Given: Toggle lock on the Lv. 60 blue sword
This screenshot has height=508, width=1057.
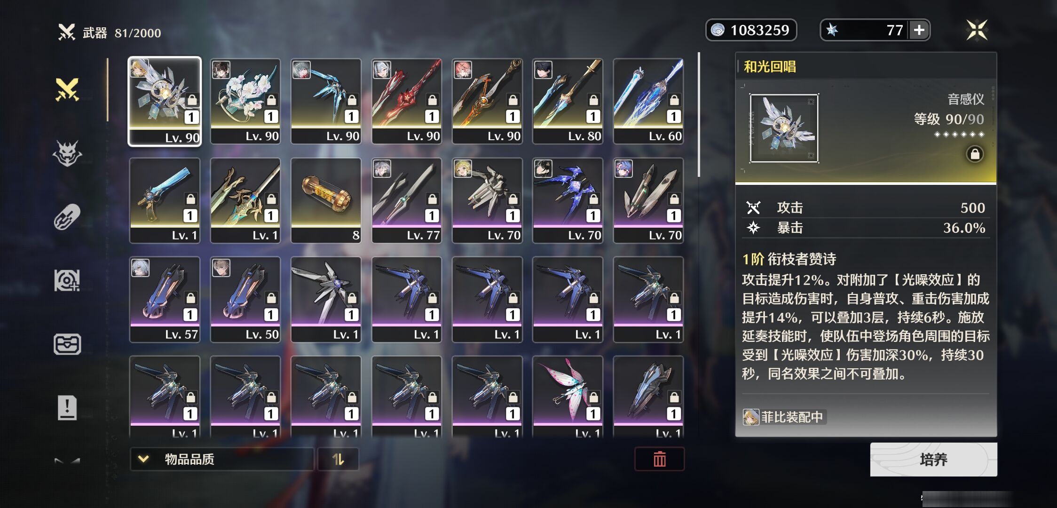Looking at the screenshot, I should (x=674, y=100).
